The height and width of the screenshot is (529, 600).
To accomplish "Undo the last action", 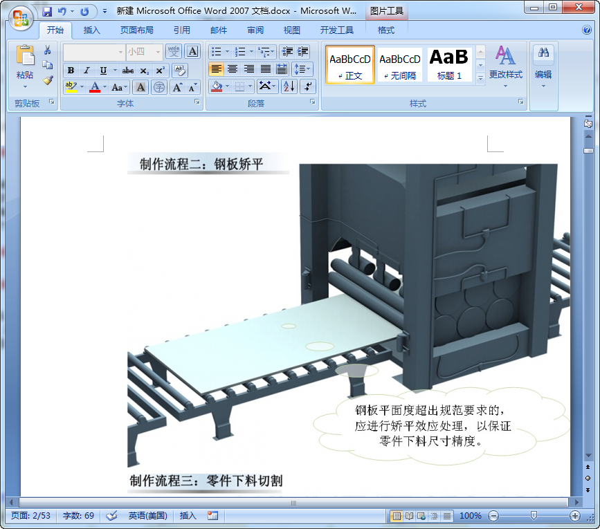I will (62, 12).
